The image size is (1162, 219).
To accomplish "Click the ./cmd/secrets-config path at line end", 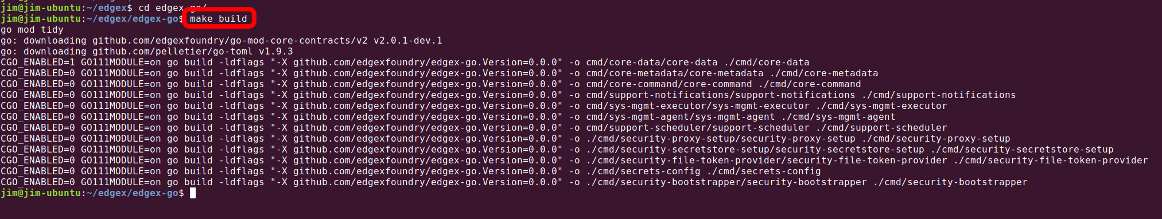I will 764,171.
